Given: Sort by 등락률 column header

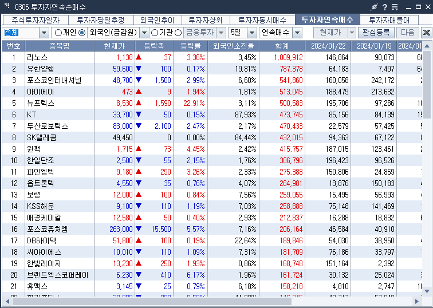Looking at the screenshot, I should 191,46.
